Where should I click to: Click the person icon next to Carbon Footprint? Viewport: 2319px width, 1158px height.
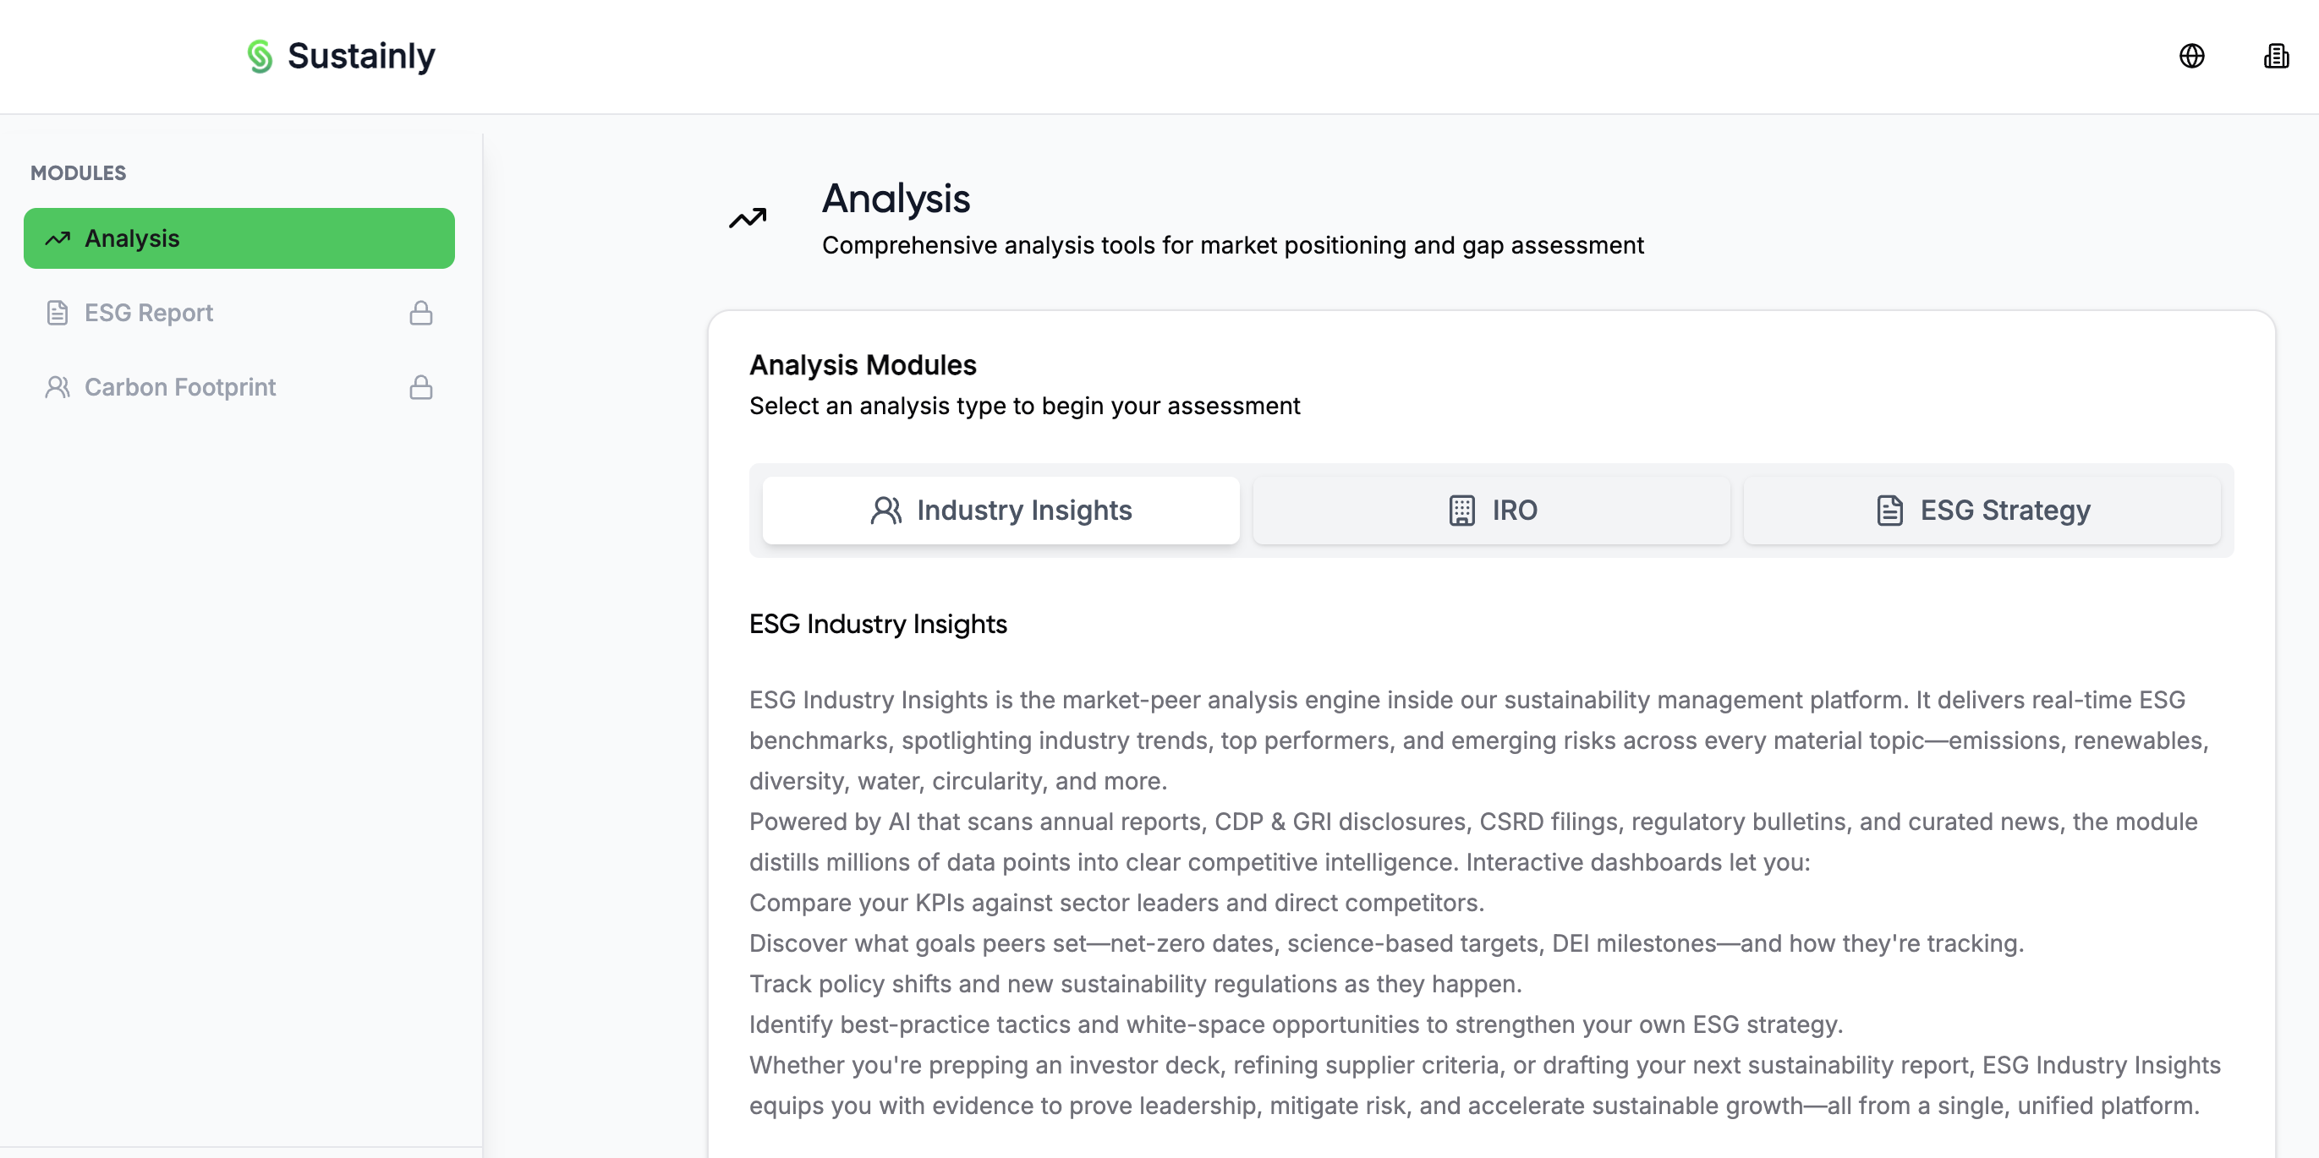coord(58,387)
